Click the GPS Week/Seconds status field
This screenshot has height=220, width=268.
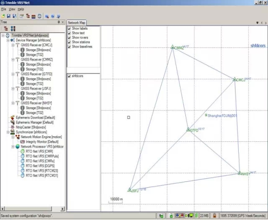243,216
